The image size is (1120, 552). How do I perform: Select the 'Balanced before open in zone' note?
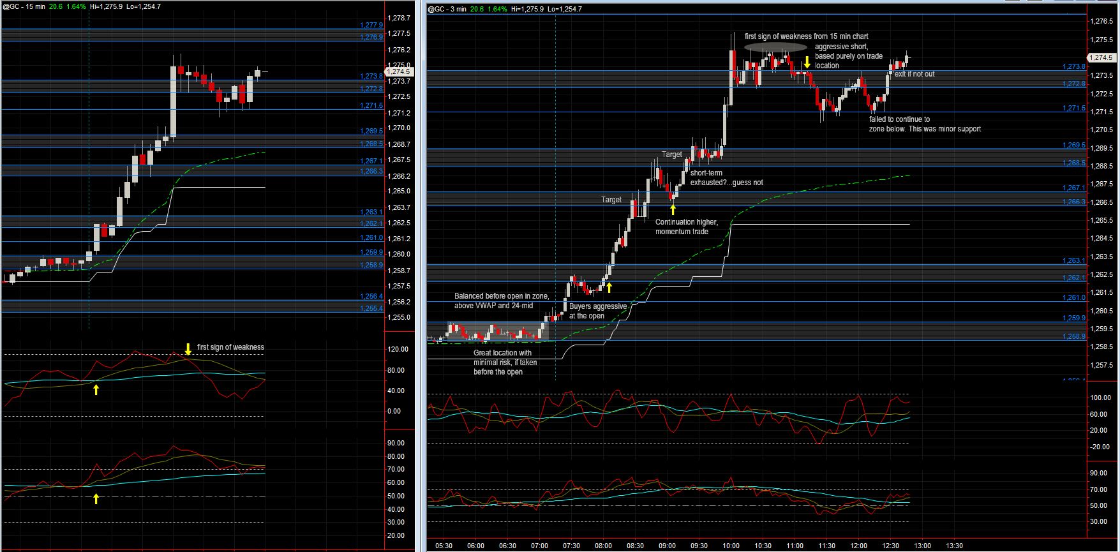(x=502, y=301)
